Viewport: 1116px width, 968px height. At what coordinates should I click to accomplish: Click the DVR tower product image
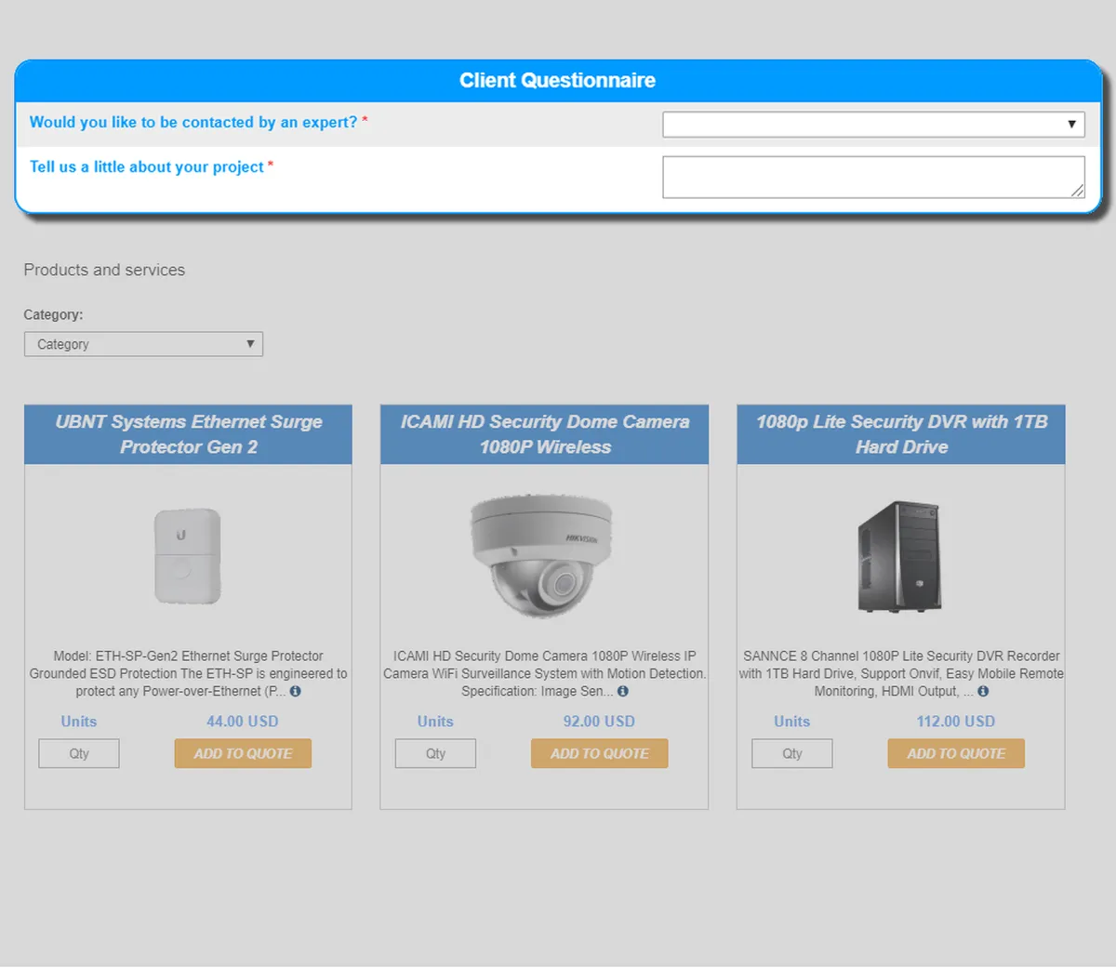899,556
